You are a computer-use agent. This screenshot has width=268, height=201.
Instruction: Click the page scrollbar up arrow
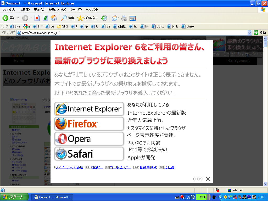pyautogui.click(x=265, y=38)
